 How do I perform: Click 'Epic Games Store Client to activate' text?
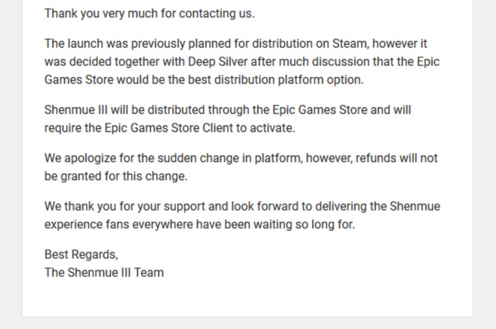(200, 128)
